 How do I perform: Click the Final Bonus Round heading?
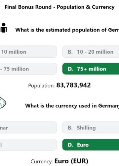[x=59, y=7]
